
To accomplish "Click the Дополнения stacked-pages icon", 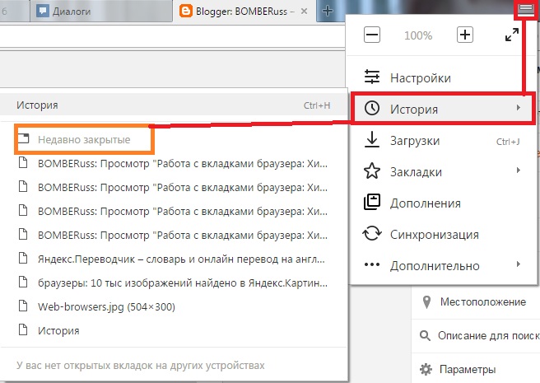I will click(x=372, y=203).
